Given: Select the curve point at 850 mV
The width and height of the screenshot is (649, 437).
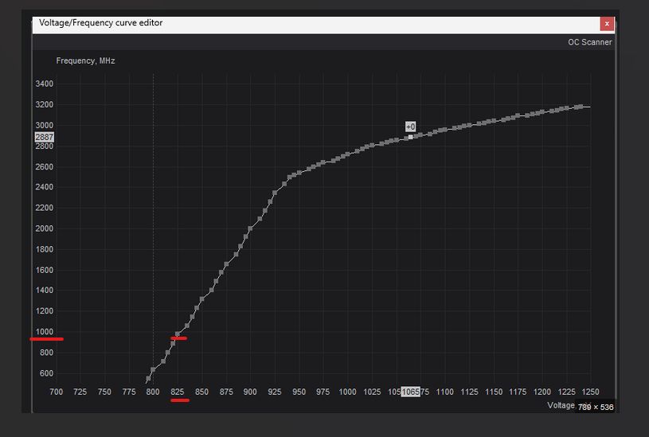Looking at the screenshot, I should [202, 299].
